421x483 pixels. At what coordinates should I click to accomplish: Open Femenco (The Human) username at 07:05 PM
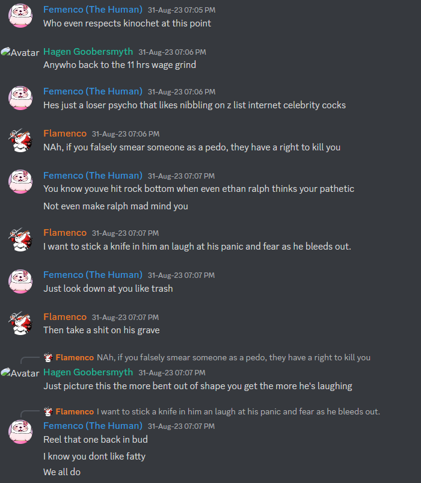click(x=93, y=10)
